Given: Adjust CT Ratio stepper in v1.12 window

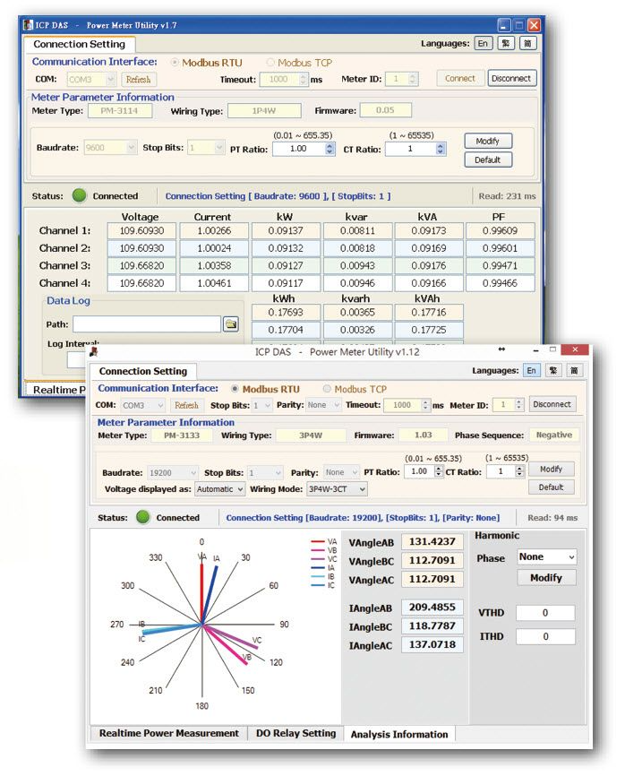Looking at the screenshot, I should click(x=518, y=471).
